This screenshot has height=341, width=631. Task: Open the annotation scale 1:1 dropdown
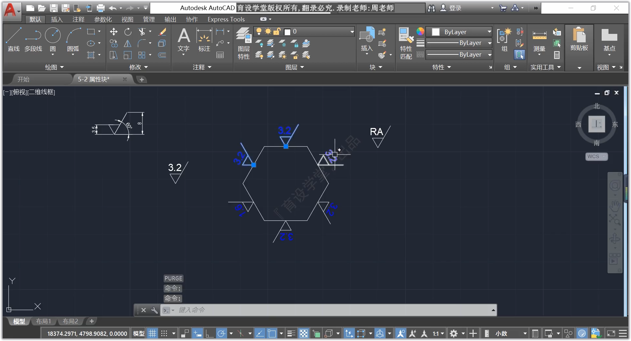coord(438,334)
